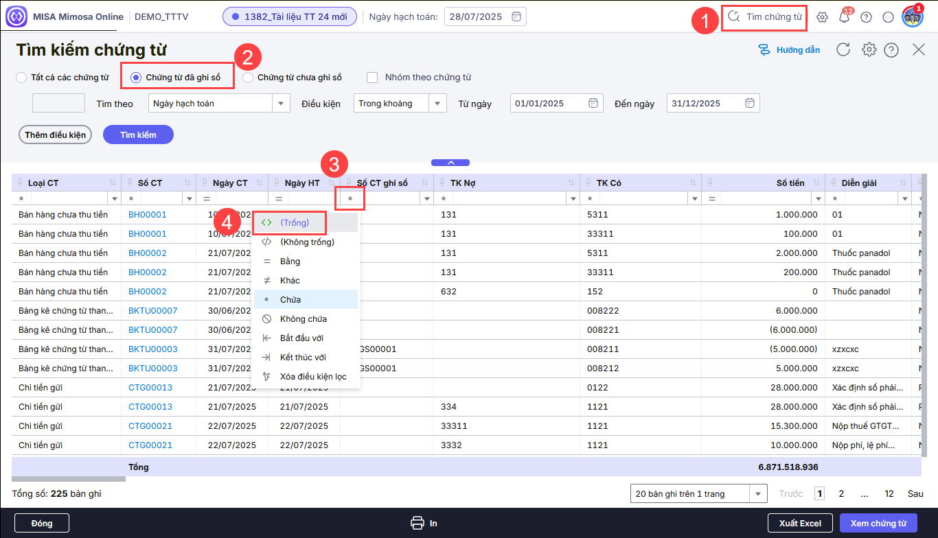Choose Không chứa filter option
This screenshot has height=538, width=938.
point(303,318)
